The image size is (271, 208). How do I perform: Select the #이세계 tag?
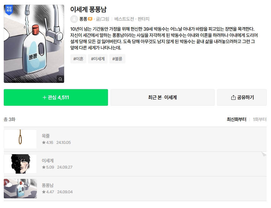tap(98, 59)
